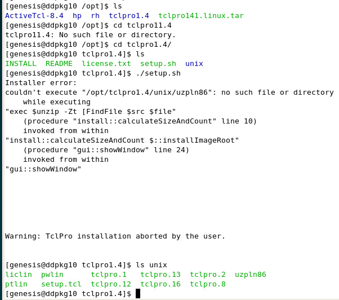Click the tclpro.13 file name
The height and width of the screenshot is (300, 339).
(160, 275)
